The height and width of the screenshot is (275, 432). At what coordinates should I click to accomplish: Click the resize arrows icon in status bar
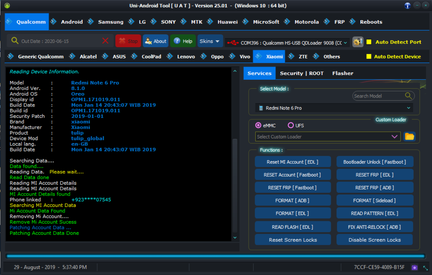(425, 267)
